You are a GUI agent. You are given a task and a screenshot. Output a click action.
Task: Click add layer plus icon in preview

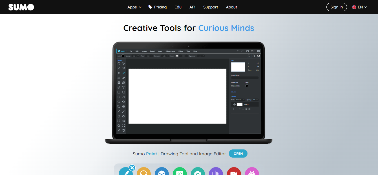(x=233, y=109)
